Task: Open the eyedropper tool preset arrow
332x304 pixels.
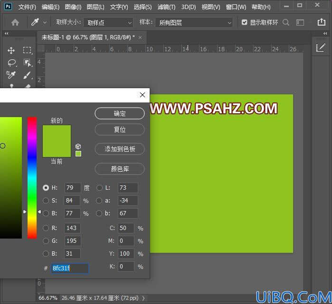Action: click(x=45, y=22)
